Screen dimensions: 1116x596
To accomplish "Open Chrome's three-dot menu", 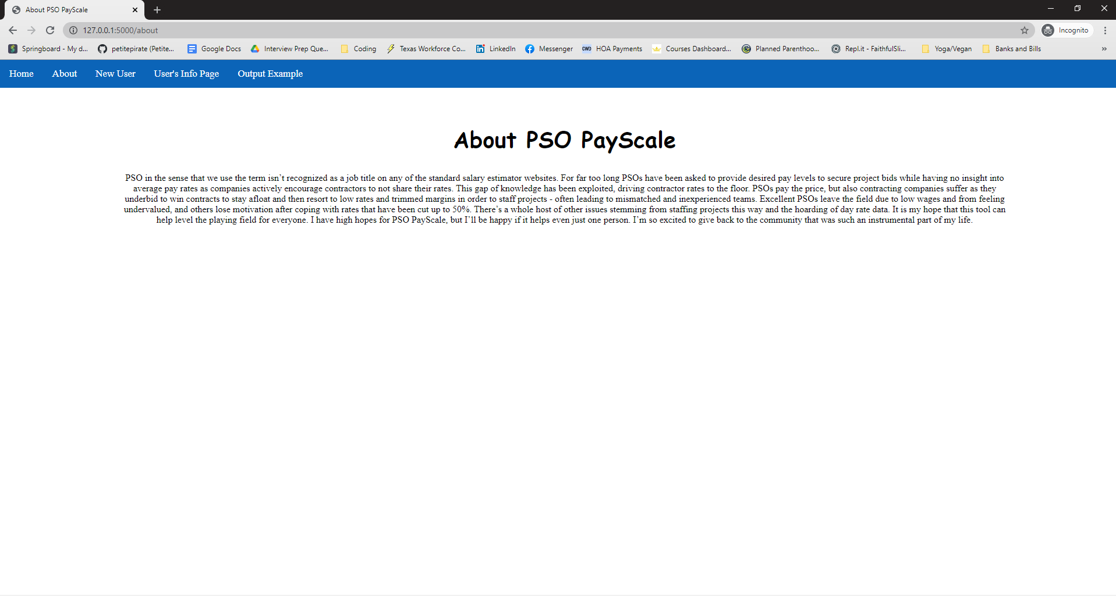I will [1105, 30].
